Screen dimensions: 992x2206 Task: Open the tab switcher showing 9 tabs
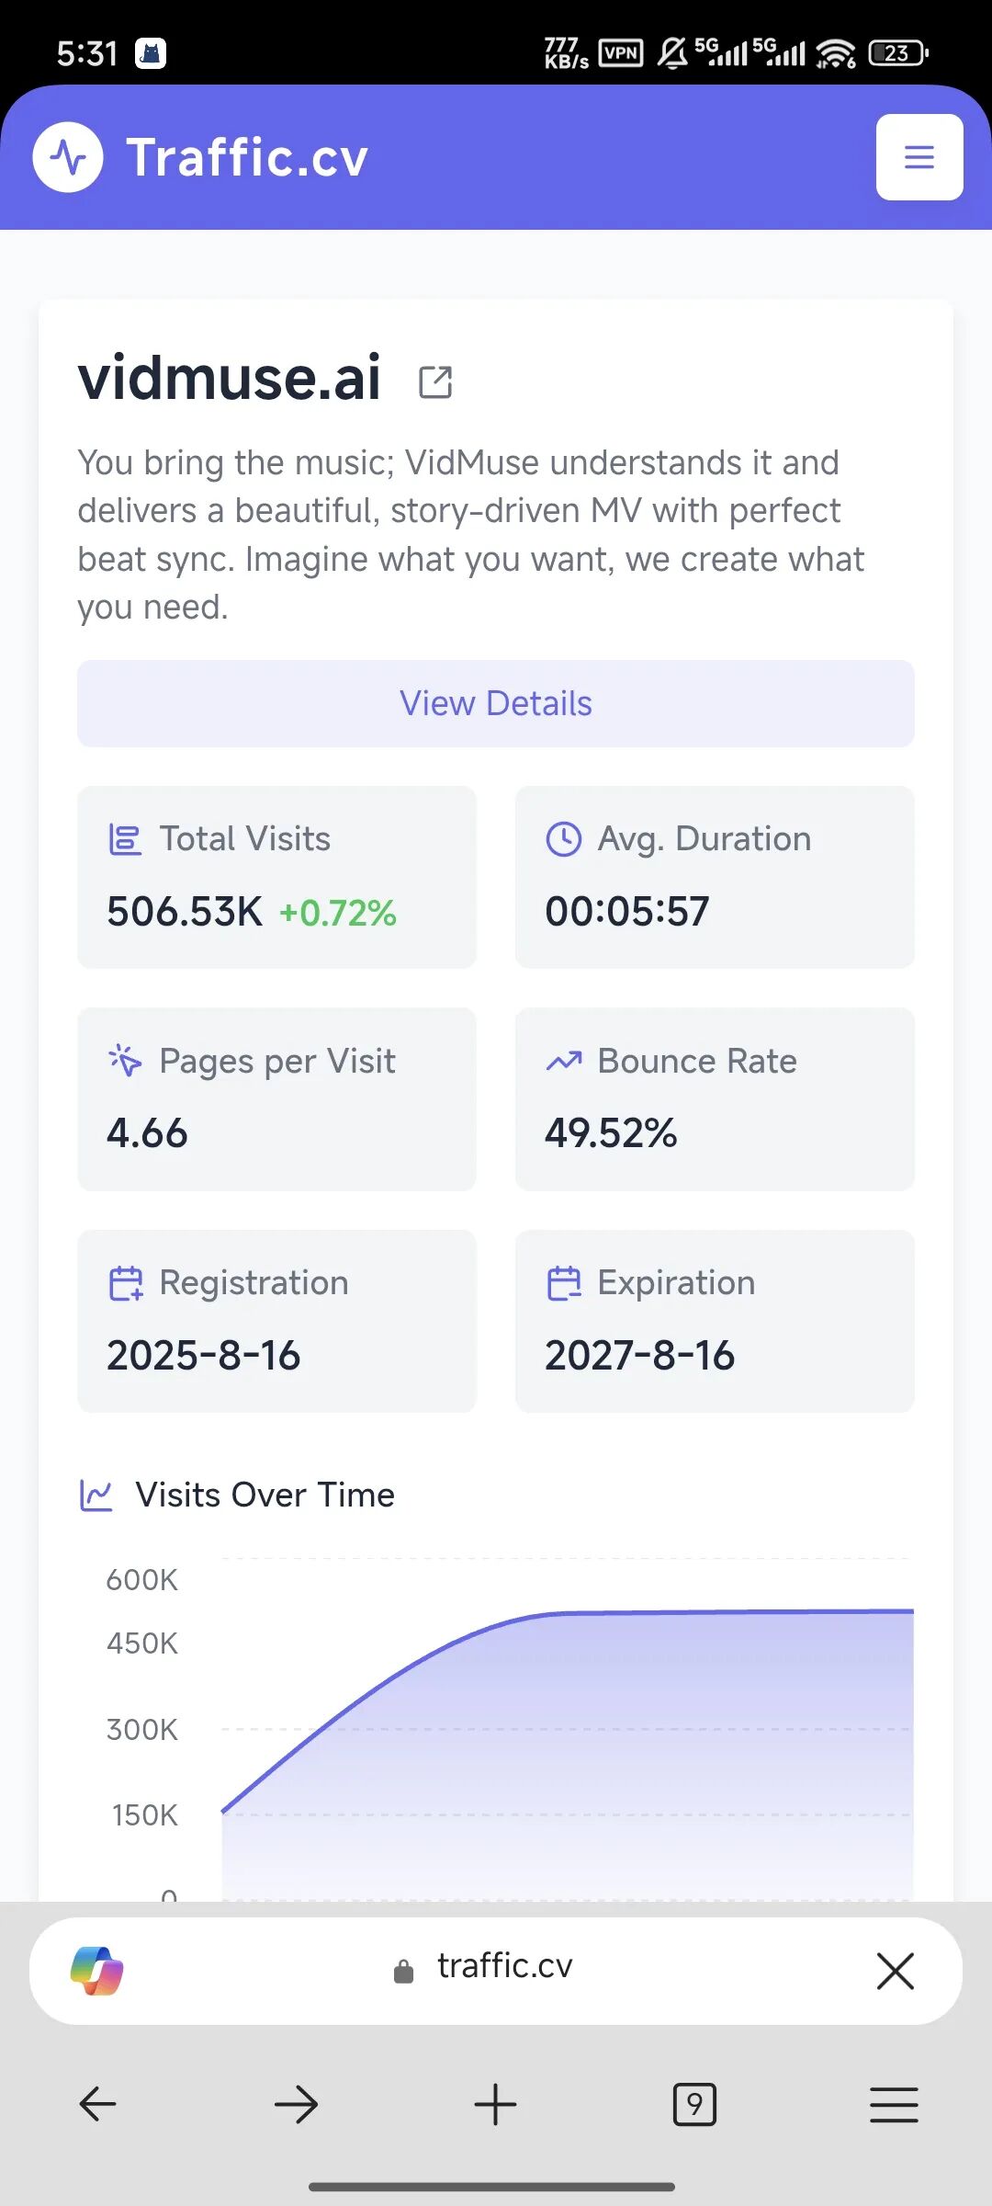click(x=694, y=2104)
